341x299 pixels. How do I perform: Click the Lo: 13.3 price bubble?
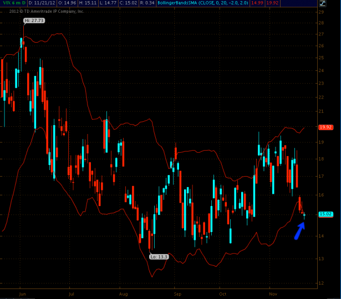point(158,256)
